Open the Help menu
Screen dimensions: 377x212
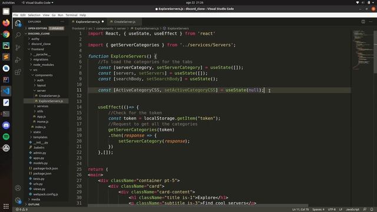coord(82,15)
